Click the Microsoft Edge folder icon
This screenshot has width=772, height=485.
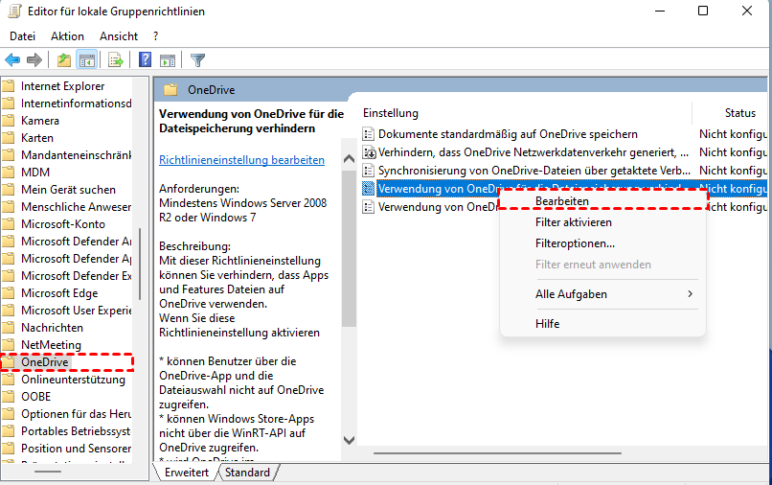point(9,293)
